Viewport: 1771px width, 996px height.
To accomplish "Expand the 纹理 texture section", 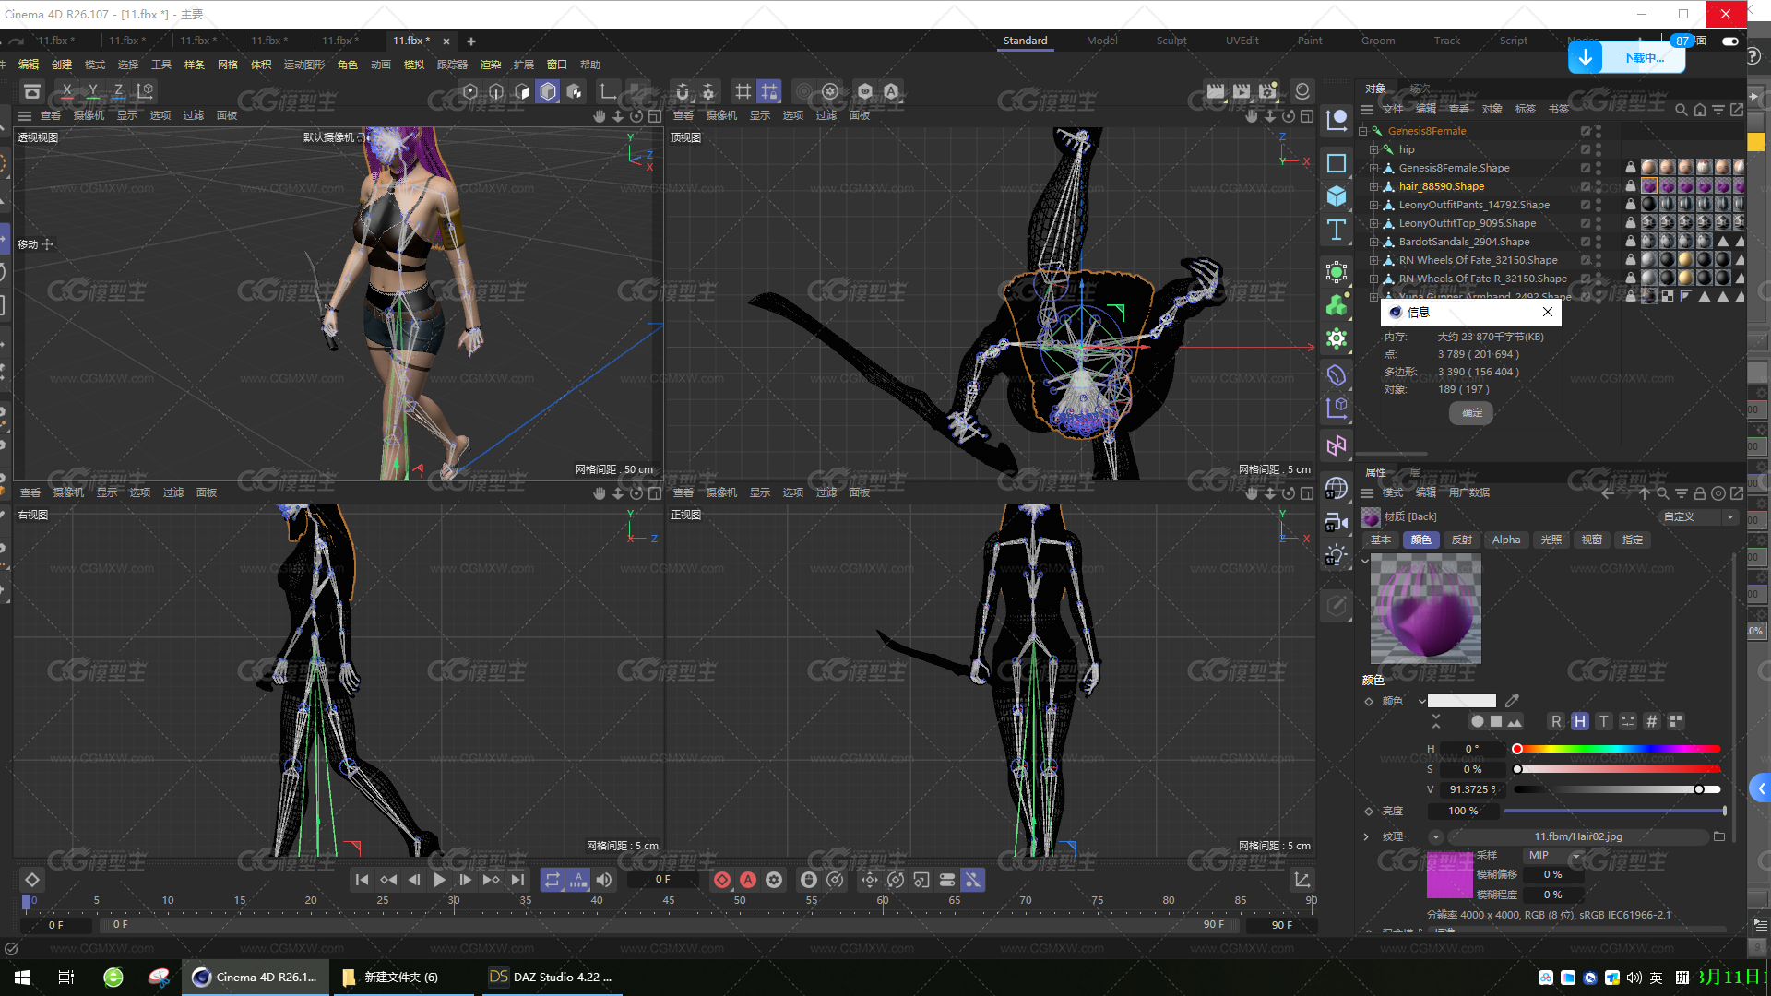I will click(1366, 836).
